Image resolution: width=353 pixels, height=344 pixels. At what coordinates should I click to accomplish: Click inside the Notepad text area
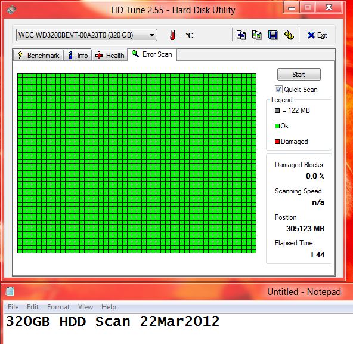point(178,328)
